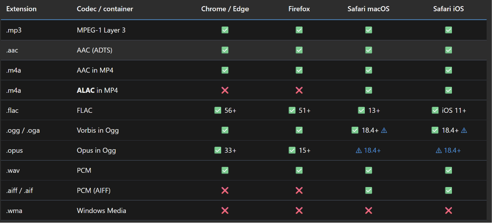
Task: Click the FLAC Firefox checkmark beside 51+
Action: point(292,110)
